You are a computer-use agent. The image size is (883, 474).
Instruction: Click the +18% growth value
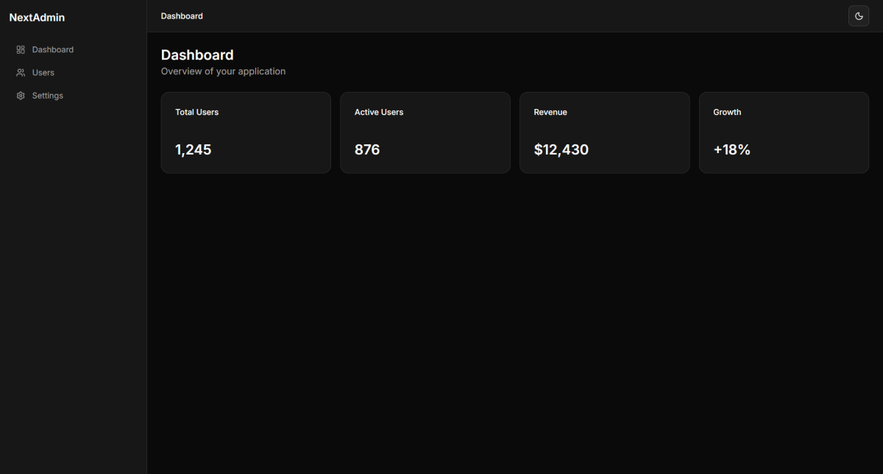(x=731, y=150)
